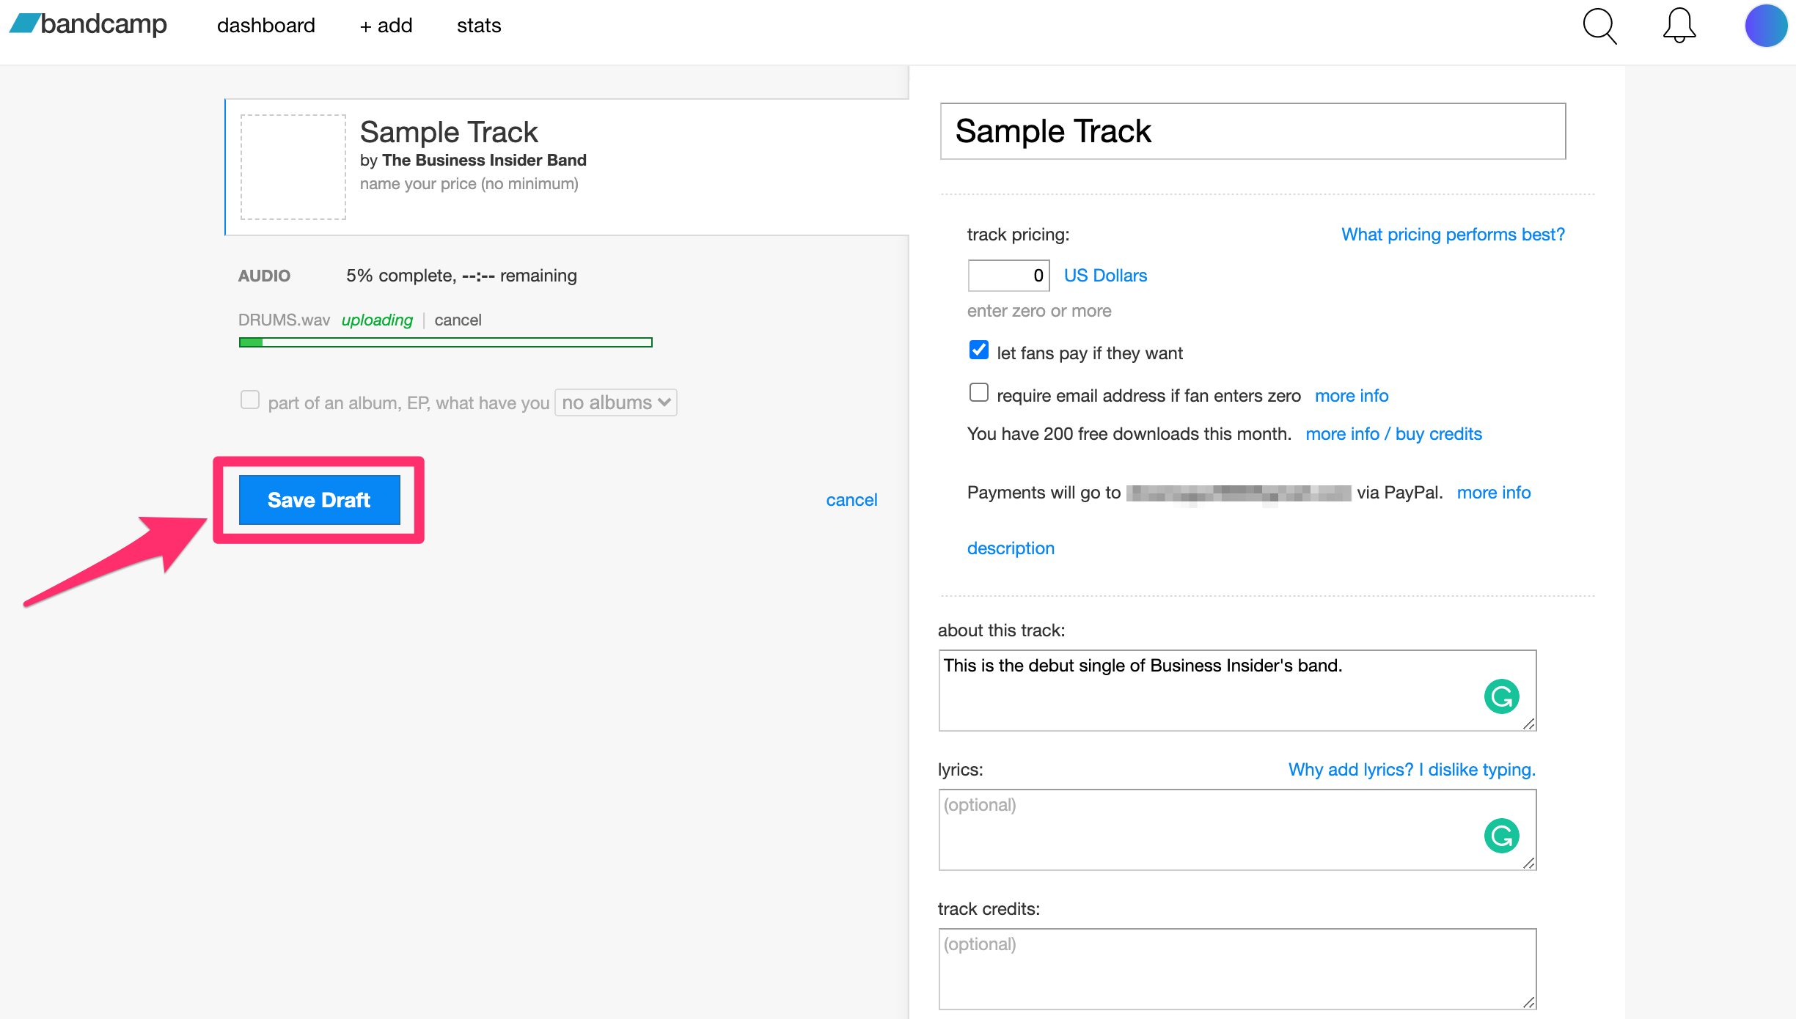Cancel the DRUMS.wav upload
This screenshot has height=1019, width=1796.
[458, 320]
